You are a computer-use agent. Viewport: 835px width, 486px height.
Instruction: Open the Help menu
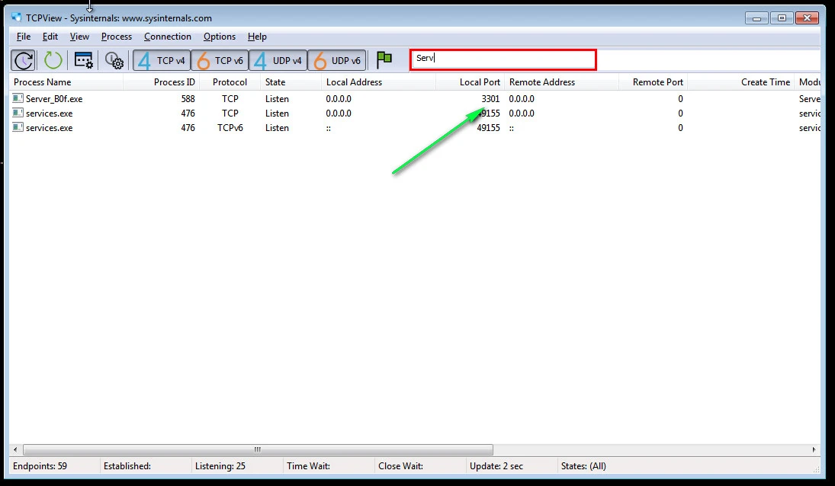(x=257, y=37)
